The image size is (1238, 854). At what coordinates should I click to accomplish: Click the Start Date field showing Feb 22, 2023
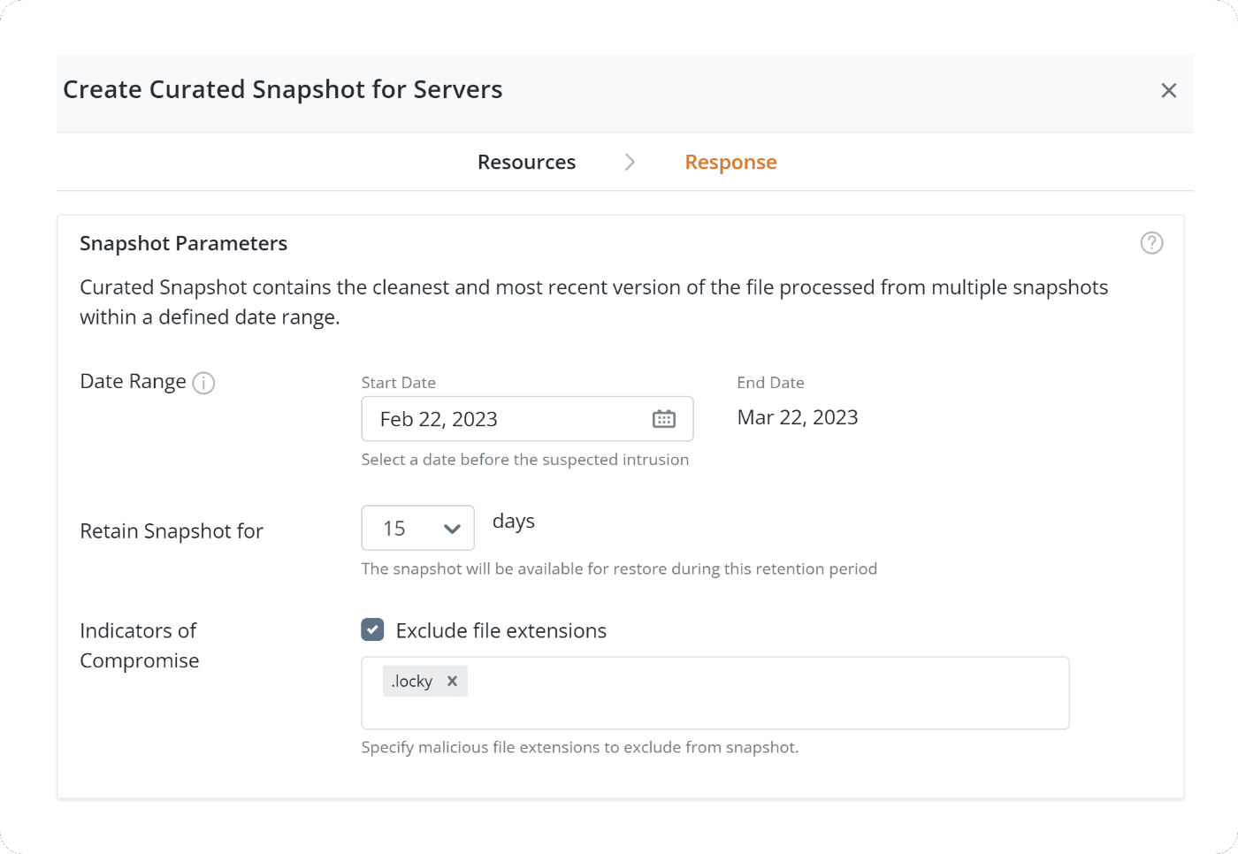tap(504, 419)
